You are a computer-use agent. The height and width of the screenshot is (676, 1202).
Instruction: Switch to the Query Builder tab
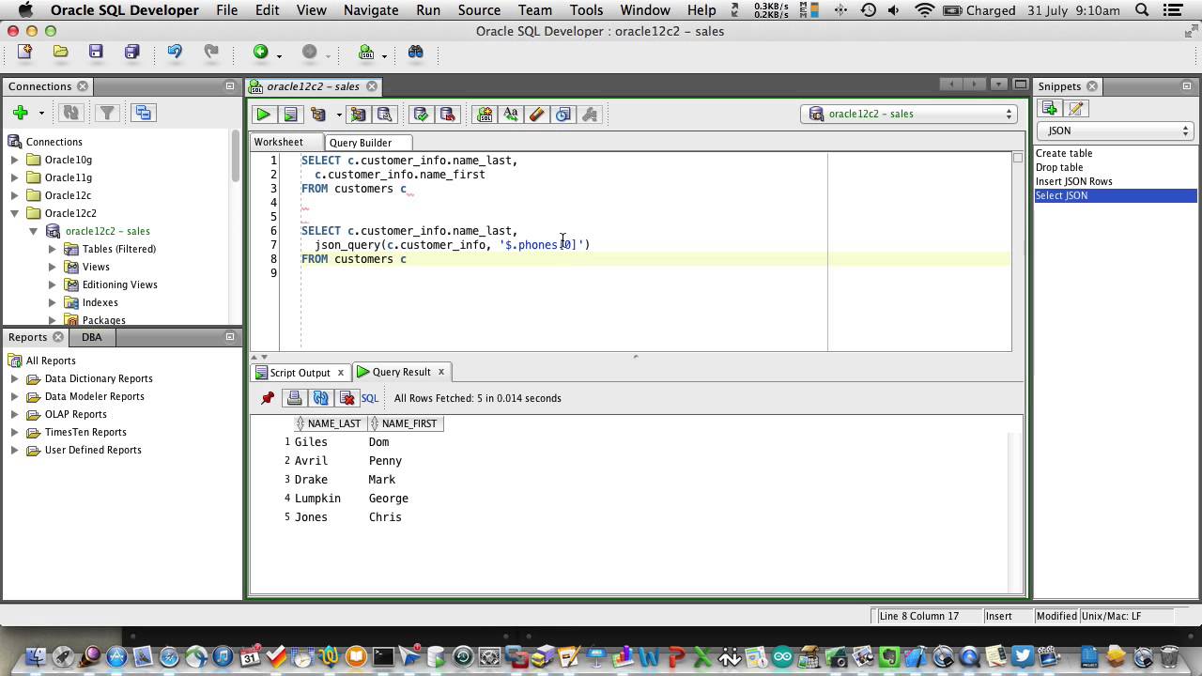coord(360,143)
